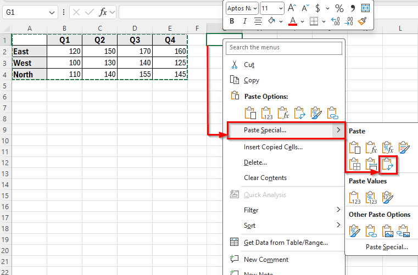The height and width of the screenshot is (275, 418).
Task: Select row 10 header
Action: tap(5, 141)
